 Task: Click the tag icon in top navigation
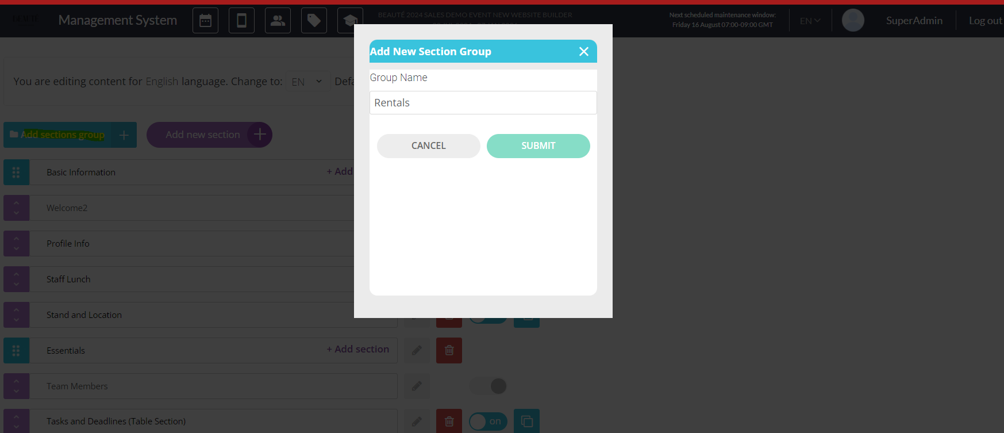[314, 21]
